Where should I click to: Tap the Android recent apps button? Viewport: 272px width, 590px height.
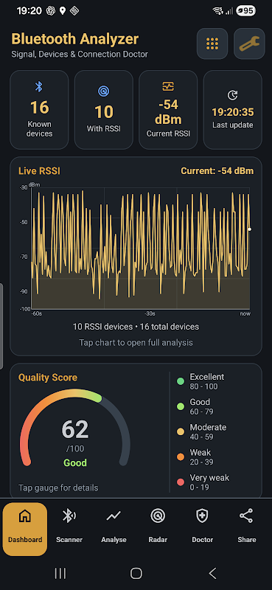point(60,574)
